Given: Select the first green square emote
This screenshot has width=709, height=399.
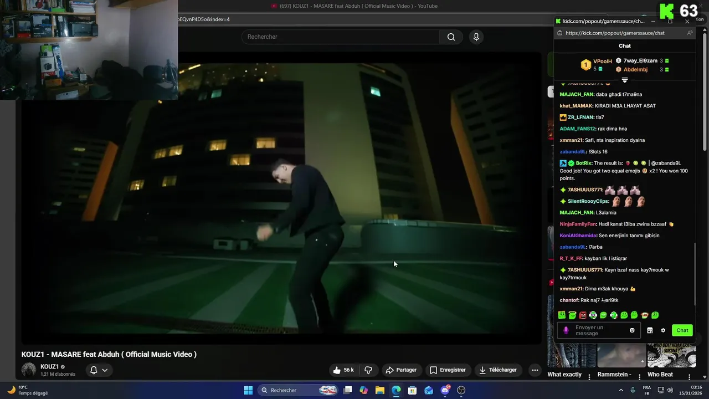Looking at the screenshot, I should [562, 315].
